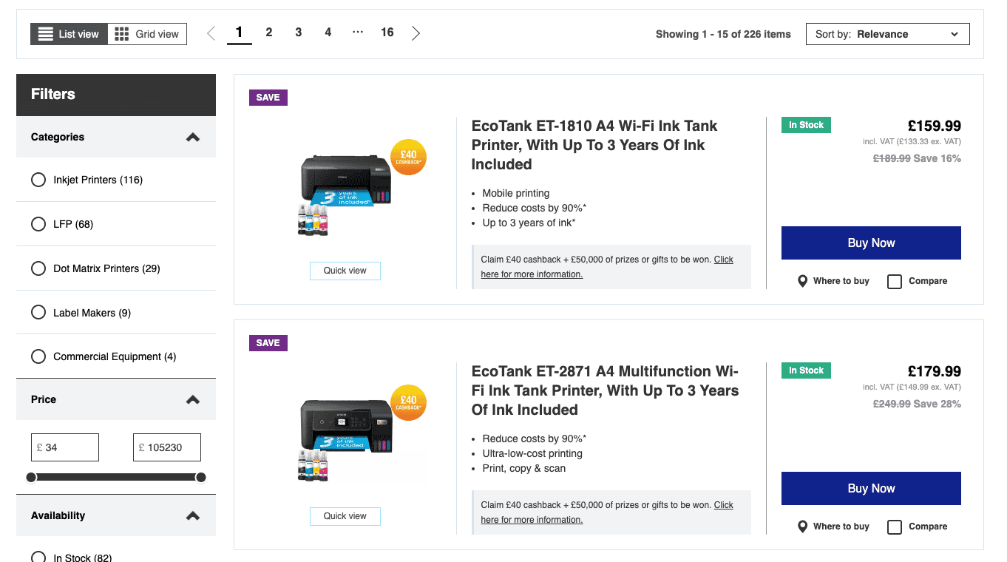Screen dimensions: 1007x562
Task: Tick Compare checkbox for ET-2871
Action: click(x=895, y=527)
